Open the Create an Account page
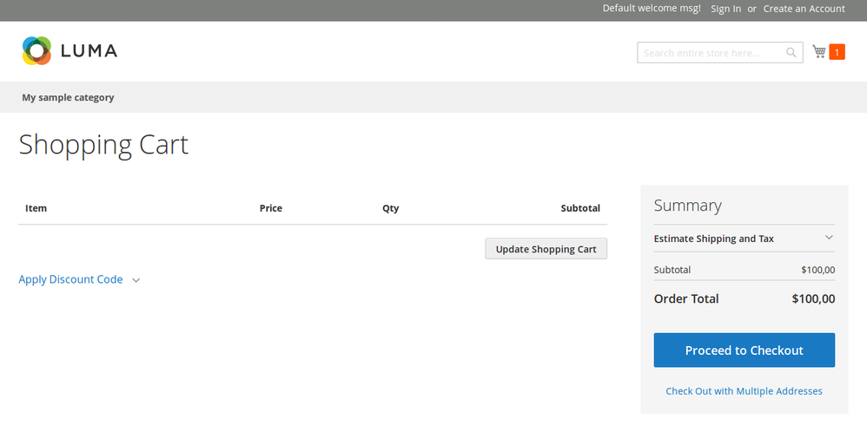867x445 pixels. point(804,9)
